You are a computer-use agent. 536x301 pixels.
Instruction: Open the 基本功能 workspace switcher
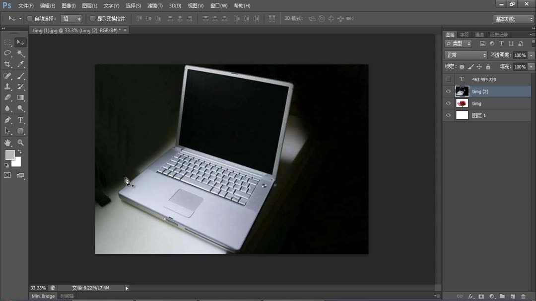[512, 18]
